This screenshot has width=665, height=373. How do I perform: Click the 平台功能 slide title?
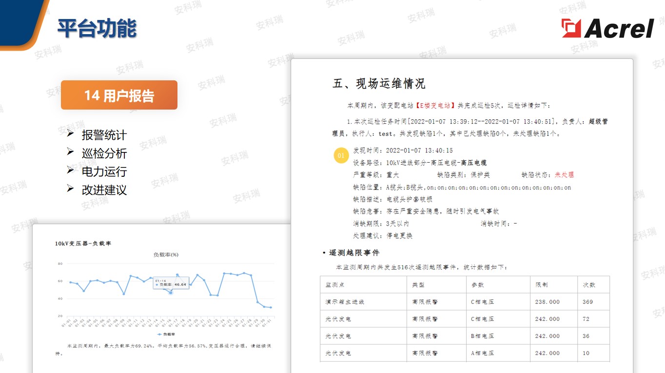(x=97, y=29)
